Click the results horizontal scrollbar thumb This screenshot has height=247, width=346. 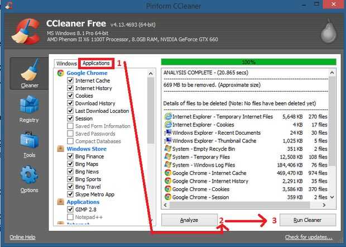239,205
